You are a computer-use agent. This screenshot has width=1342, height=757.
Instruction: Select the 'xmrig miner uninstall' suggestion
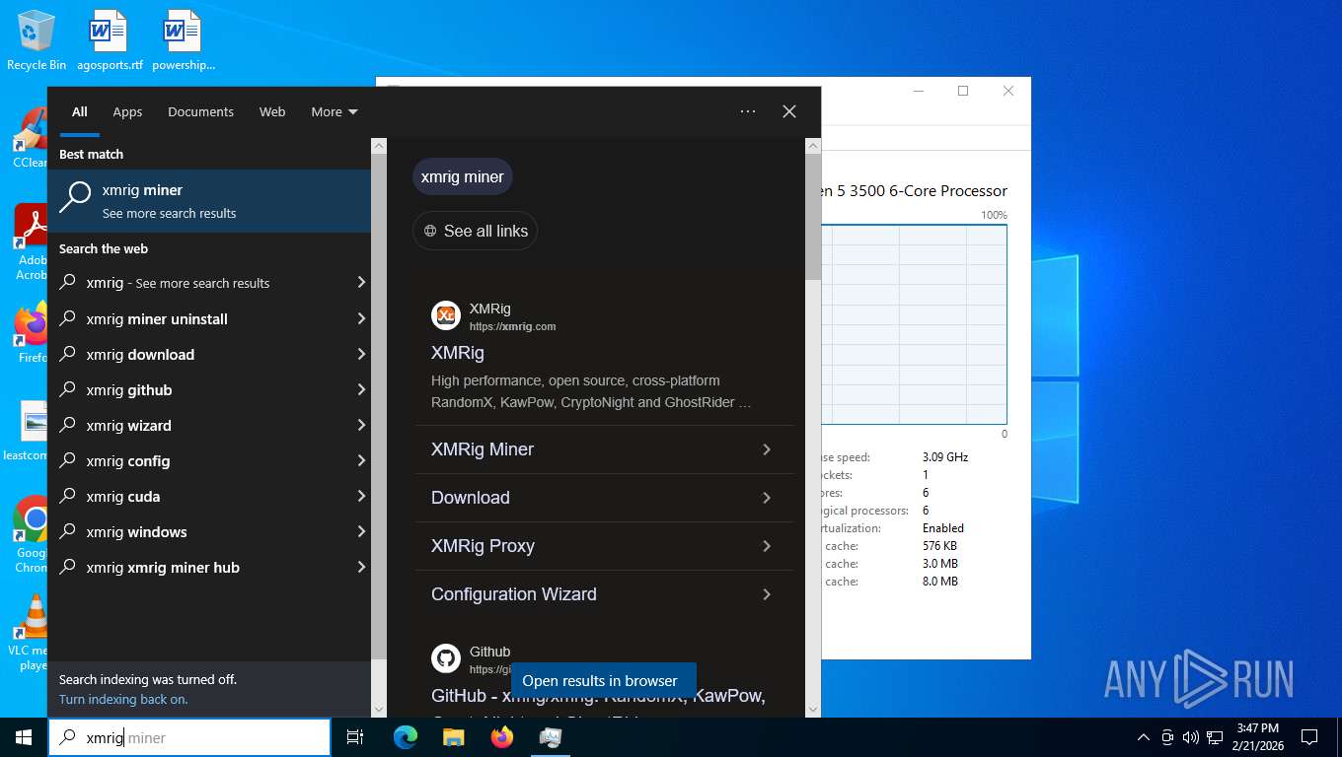209,318
